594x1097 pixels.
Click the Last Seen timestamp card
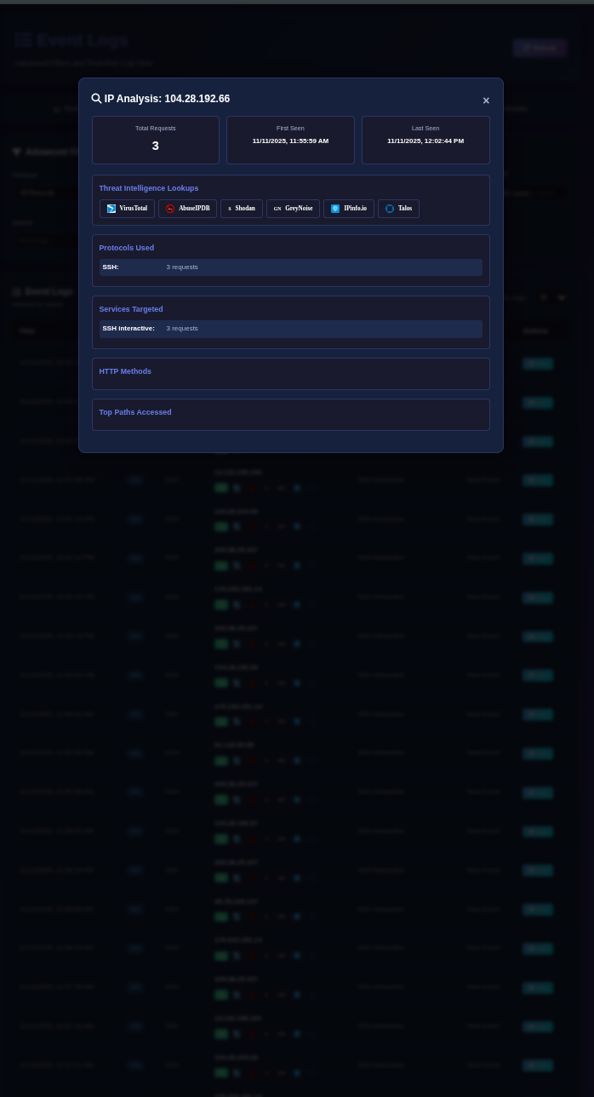click(x=426, y=140)
